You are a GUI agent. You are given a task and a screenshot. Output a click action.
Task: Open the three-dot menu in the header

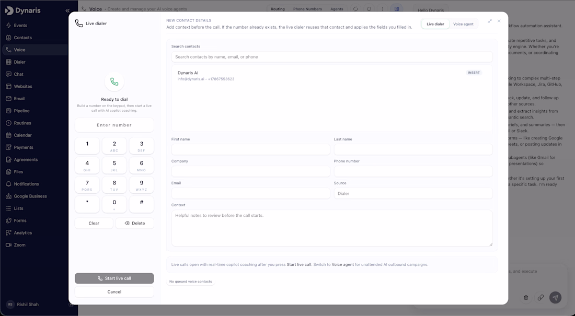click(x=383, y=9)
